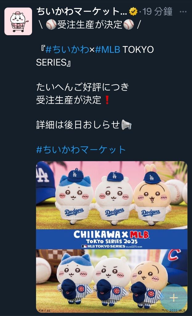Tap the megaphone emoji in the post
Image resolution: width=192 pixels, height=316 pixels.
[126, 125]
